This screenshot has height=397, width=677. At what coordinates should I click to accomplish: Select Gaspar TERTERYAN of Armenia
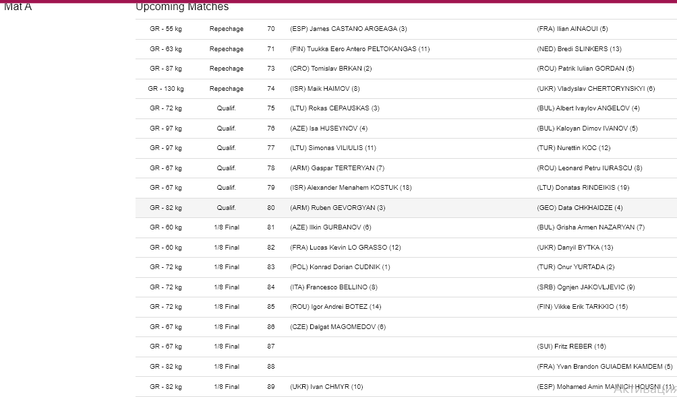pos(336,168)
